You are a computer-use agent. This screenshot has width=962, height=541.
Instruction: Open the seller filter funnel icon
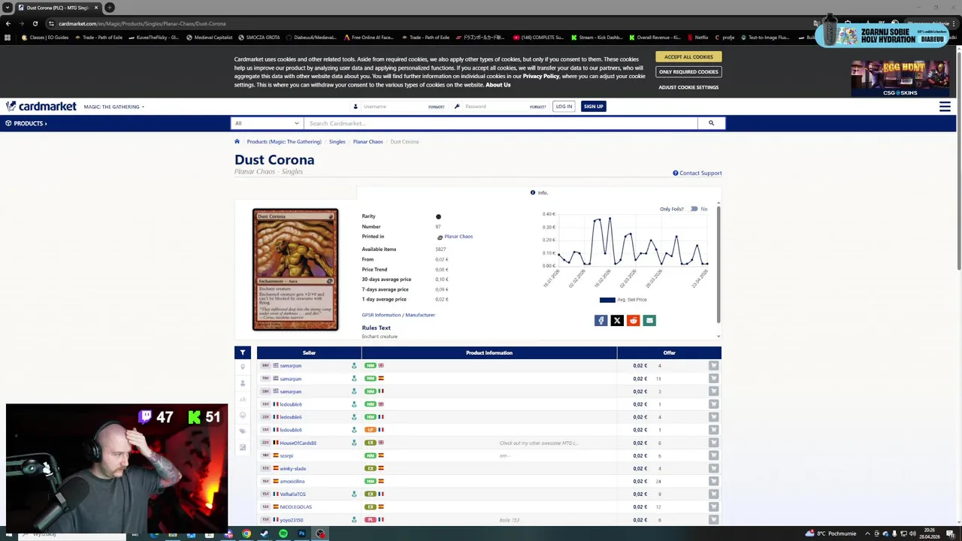click(x=242, y=352)
